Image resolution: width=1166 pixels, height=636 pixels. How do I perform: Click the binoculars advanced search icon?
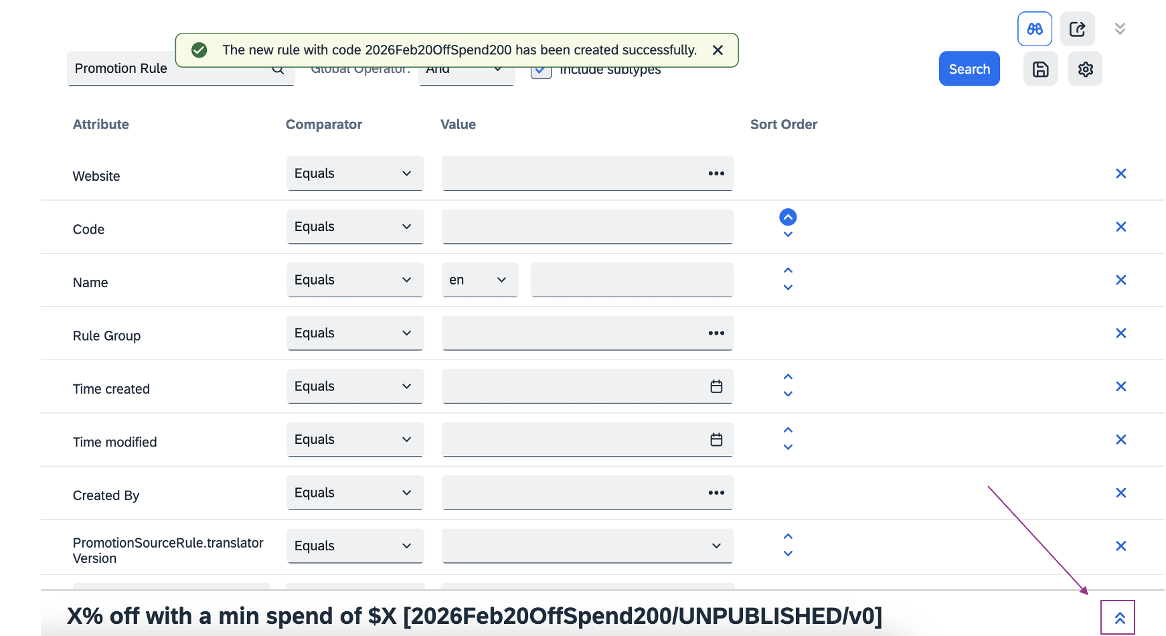(x=1034, y=29)
